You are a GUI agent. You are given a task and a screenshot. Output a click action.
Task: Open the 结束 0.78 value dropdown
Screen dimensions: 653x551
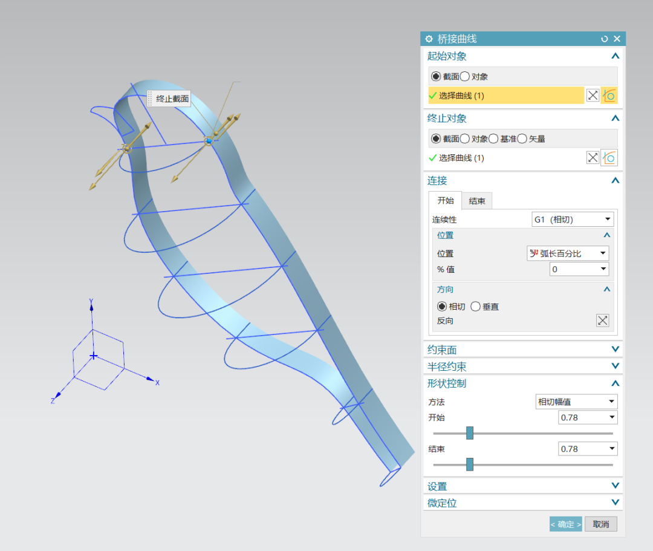pos(612,449)
